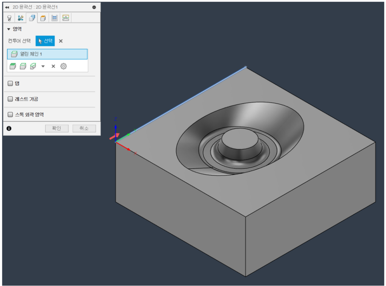This screenshot has width=386, height=286.
Task: Select the coordinate system tab icon
Action: coord(20,18)
